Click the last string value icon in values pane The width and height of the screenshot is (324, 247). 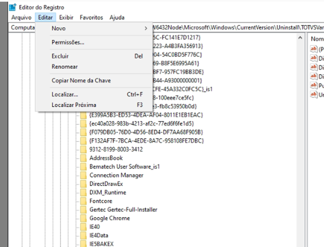(x=314, y=94)
